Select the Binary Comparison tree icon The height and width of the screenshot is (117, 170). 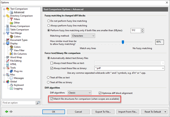tap(8, 26)
